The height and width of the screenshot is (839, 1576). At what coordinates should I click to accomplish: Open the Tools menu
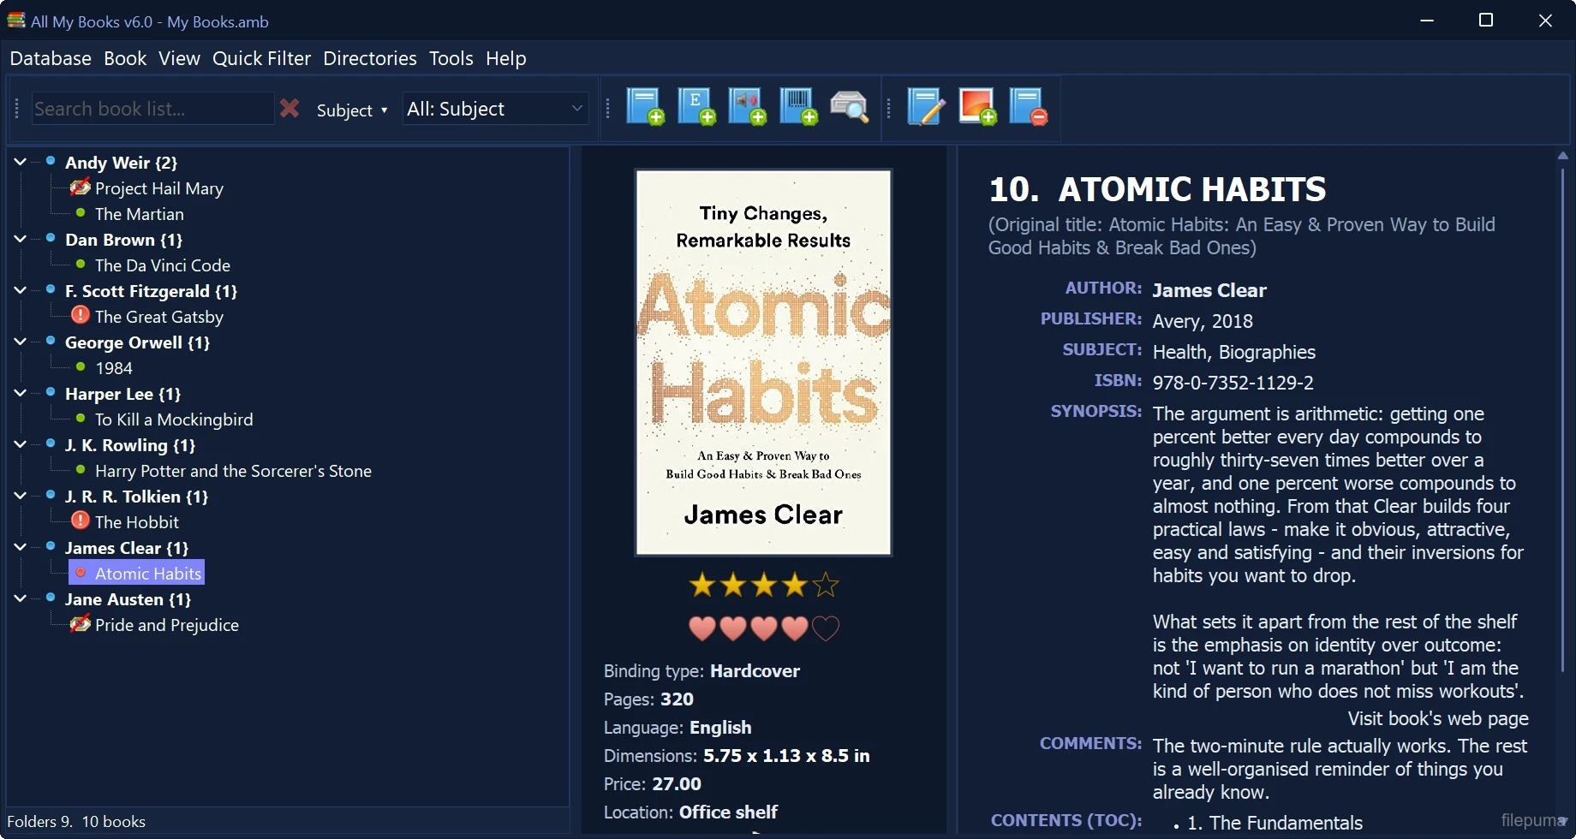point(451,58)
